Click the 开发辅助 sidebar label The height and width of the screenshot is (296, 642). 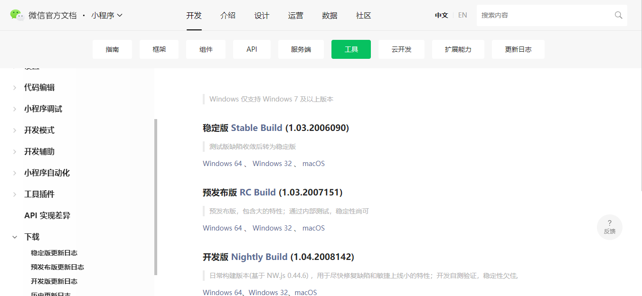[39, 151]
